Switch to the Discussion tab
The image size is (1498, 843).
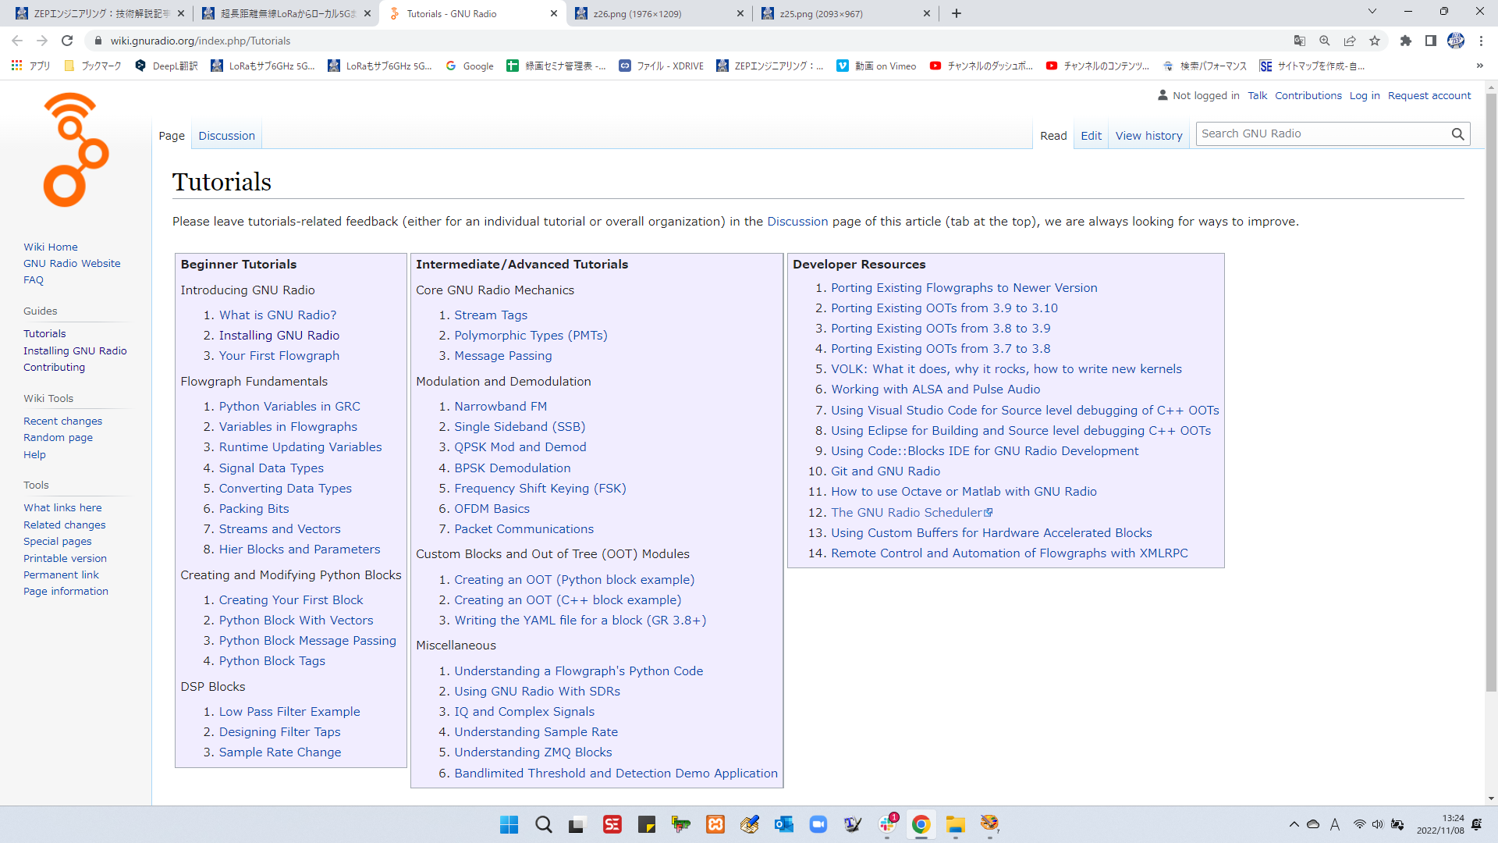[226, 136]
